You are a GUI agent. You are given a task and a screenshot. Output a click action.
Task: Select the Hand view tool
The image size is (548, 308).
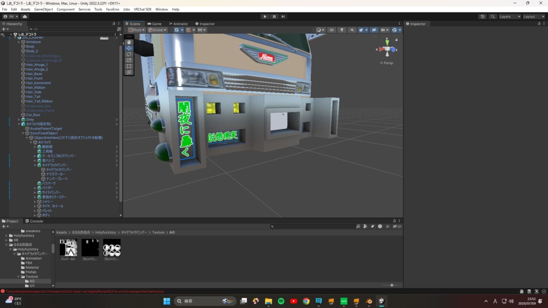[129, 42]
